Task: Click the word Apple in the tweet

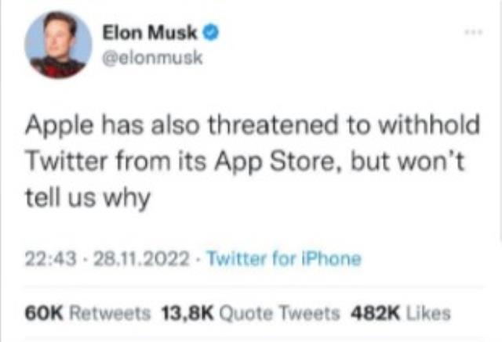Action: point(60,127)
